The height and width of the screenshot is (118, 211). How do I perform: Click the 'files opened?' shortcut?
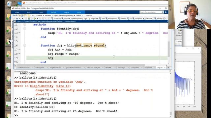tap(111, 19)
